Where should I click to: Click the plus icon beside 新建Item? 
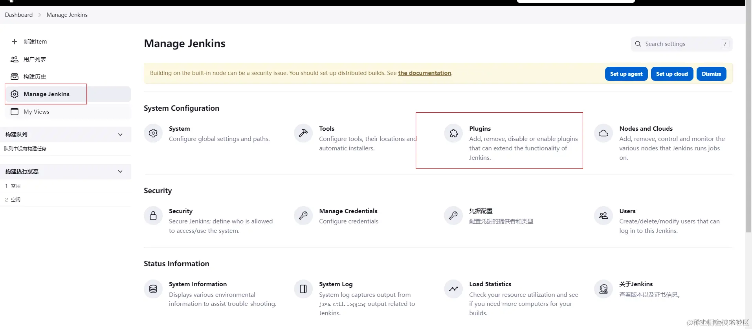15,42
